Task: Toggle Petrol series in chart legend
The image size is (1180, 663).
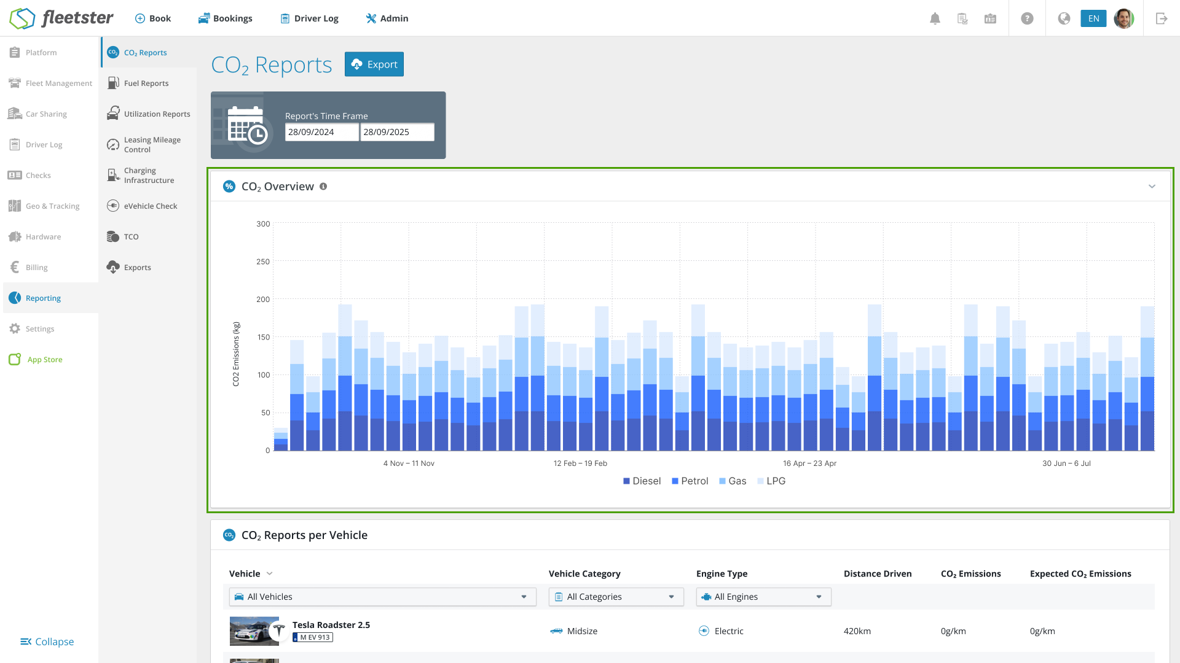Action: click(694, 481)
